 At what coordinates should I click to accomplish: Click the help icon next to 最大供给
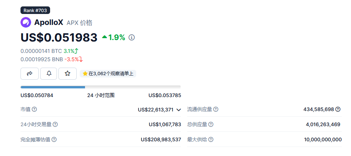tap(211, 139)
